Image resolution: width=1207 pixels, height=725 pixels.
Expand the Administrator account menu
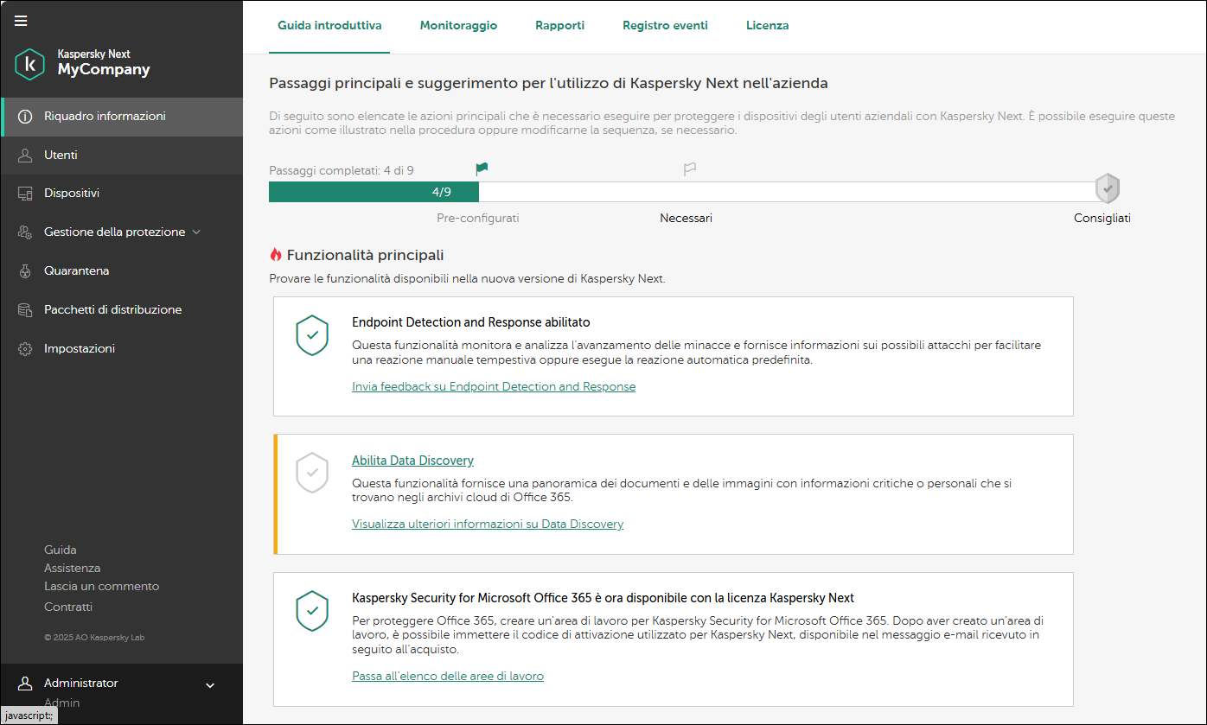208,684
